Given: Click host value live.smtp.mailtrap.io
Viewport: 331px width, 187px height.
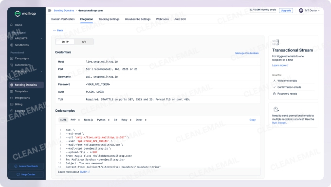Looking at the screenshot, I should click(102, 62).
